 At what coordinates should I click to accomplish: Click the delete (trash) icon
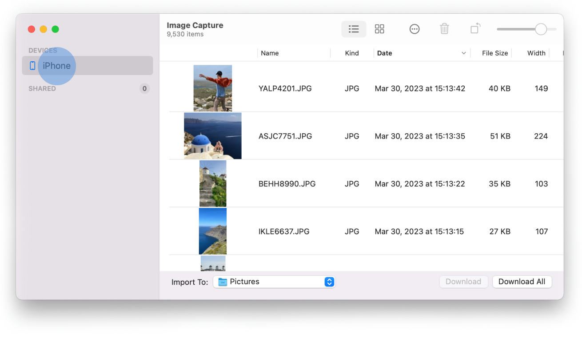pyautogui.click(x=444, y=28)
